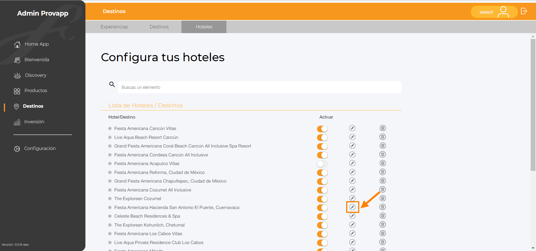Image resolution: width=536 pixels, height=251 pixels.
Task: Delete Fiesta Americana Los Cabos Villas entry
Action: click(383, 233)
